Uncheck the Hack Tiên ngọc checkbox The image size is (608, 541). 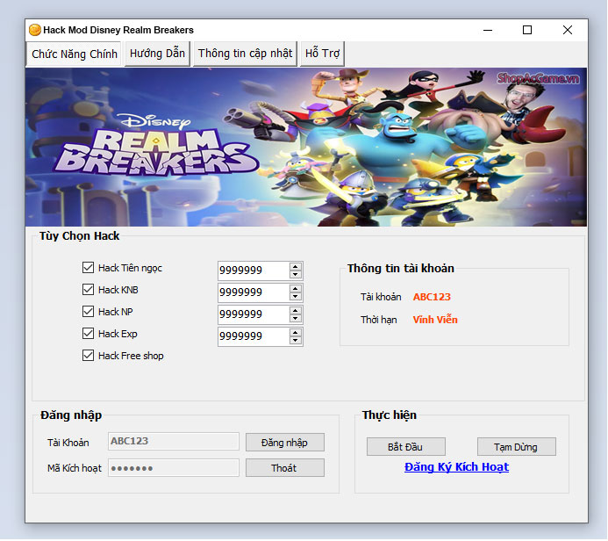pyautogui.click(x=88, y=267)
